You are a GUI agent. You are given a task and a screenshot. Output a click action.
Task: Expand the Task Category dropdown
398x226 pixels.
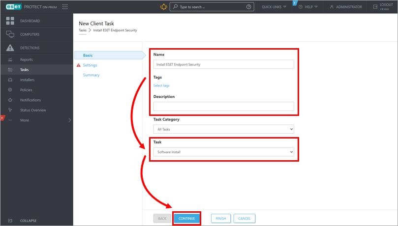pos(223,129)
